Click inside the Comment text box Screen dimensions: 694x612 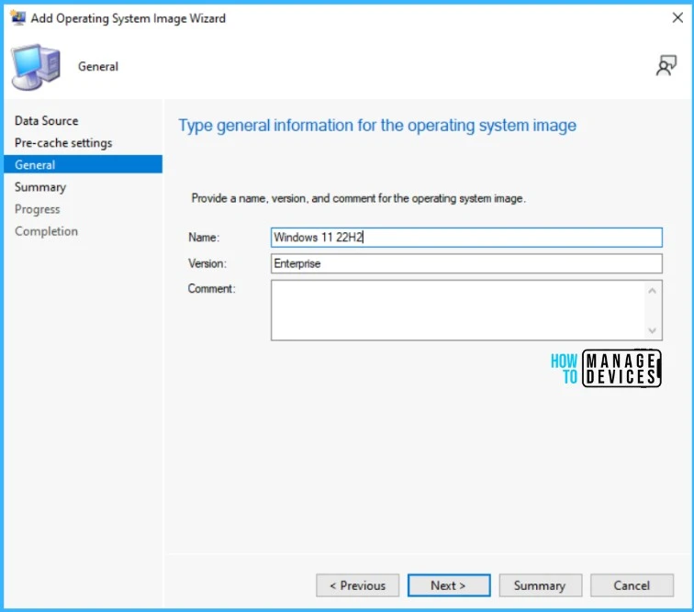point(459,310)
